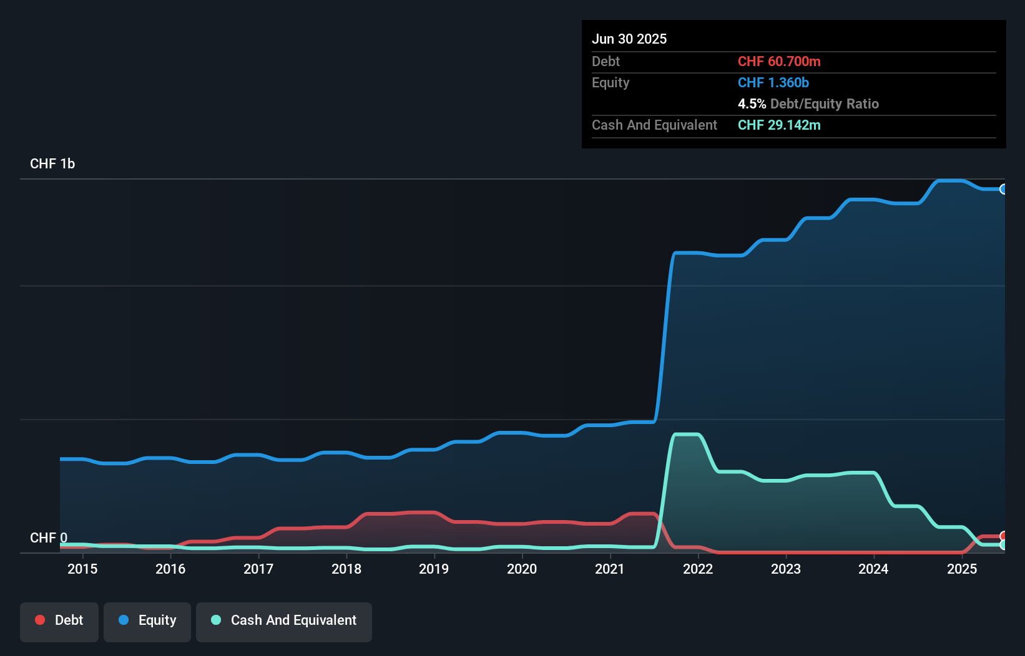
Task: Click the 2025 x-axis label
Action: click(x=962, y=569)
